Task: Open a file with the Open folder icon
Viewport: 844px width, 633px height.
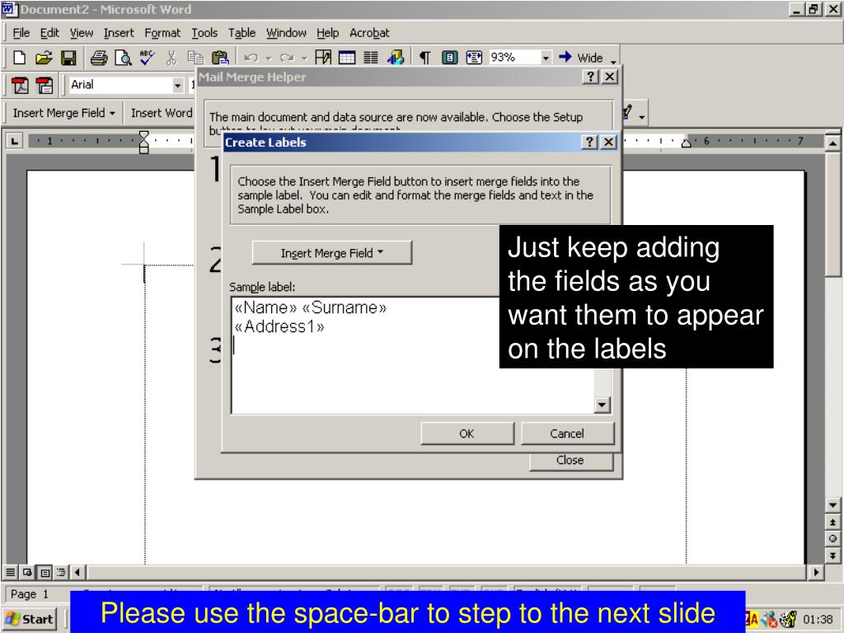Action: click(44, 58)
